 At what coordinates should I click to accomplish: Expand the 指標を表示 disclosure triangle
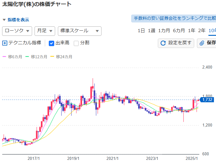[4, 20]
